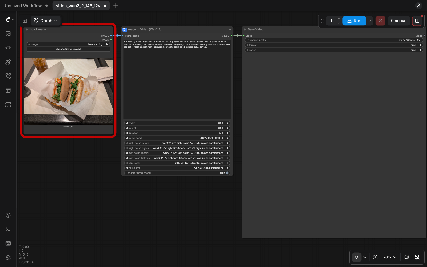Image resolution: width=427 pixels, height=267 pixels.
Task: Toggle the minimap map icon
Action: (406, 257)
